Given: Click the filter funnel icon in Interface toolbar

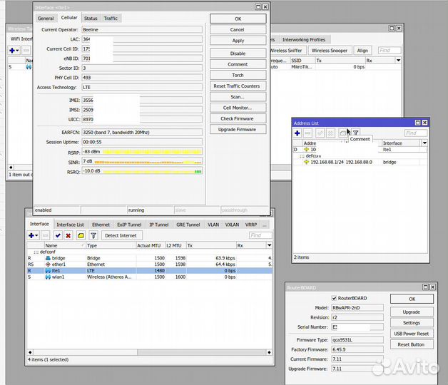Looking at the screenshot, I should tap(93, 235).
